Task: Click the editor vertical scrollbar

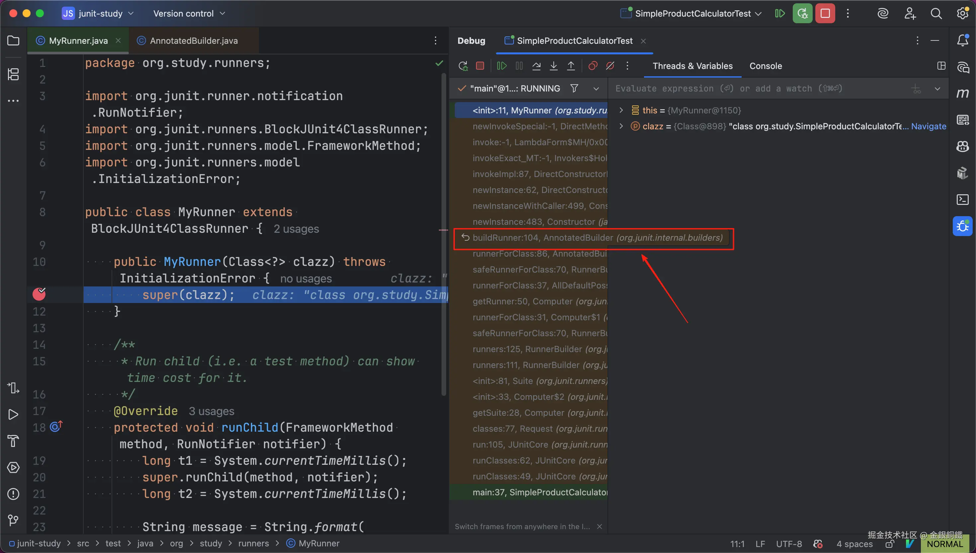Action: [443, 234]
